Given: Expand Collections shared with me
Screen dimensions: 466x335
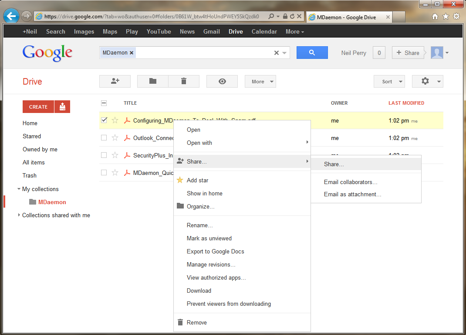Looking at the screenshot, I should point(19,215).
